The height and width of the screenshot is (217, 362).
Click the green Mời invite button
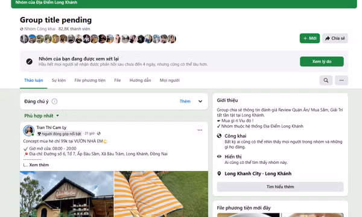click(x=310, y=39)
